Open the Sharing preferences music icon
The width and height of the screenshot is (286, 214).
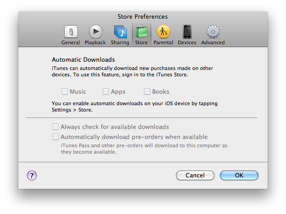pyautogui.click(x=121, y=32)
